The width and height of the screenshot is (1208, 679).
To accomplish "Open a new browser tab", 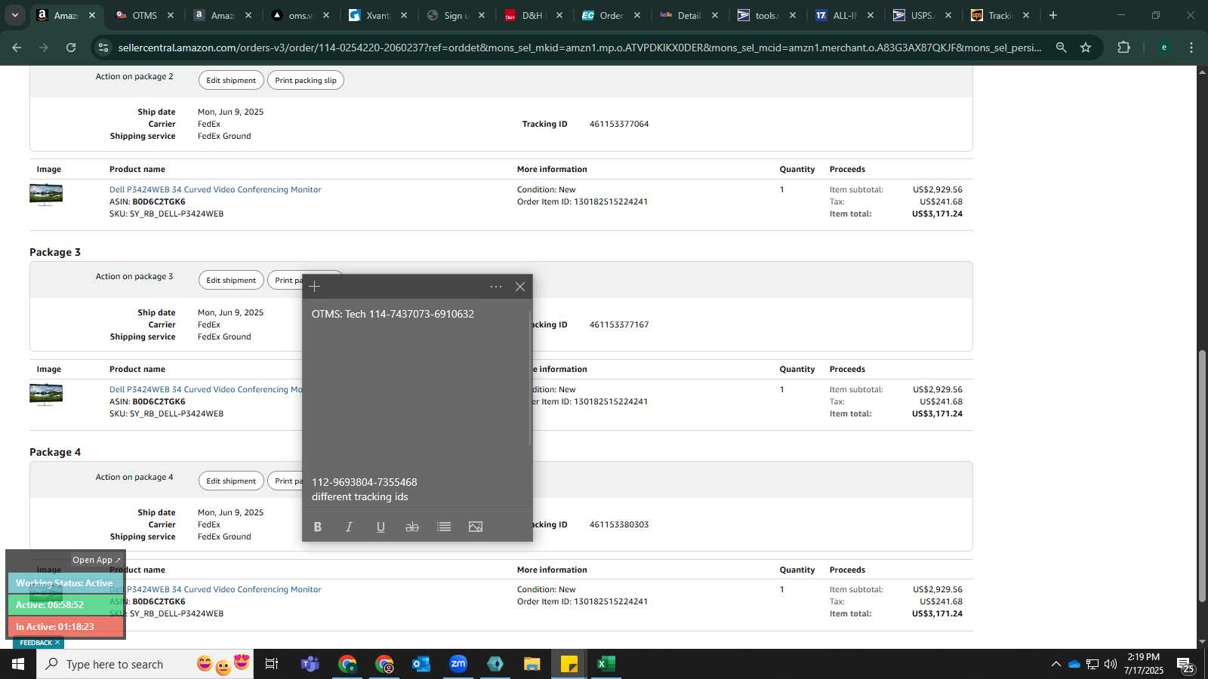I will (1053, 15).
